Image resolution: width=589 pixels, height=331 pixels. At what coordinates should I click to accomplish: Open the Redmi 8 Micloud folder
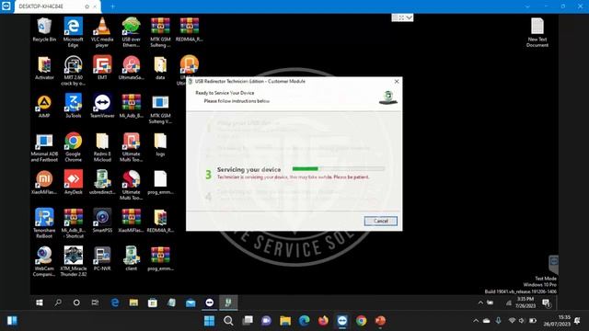pos(102,147)
